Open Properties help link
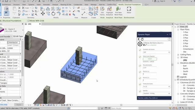The width and height of the screenshot is (195, 110). 4,105
